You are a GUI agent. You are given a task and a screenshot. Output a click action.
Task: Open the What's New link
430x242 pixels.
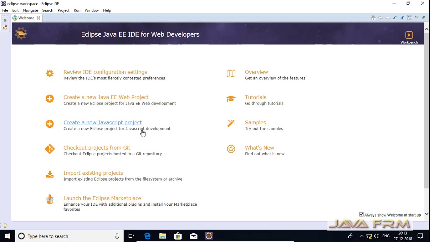259,148
